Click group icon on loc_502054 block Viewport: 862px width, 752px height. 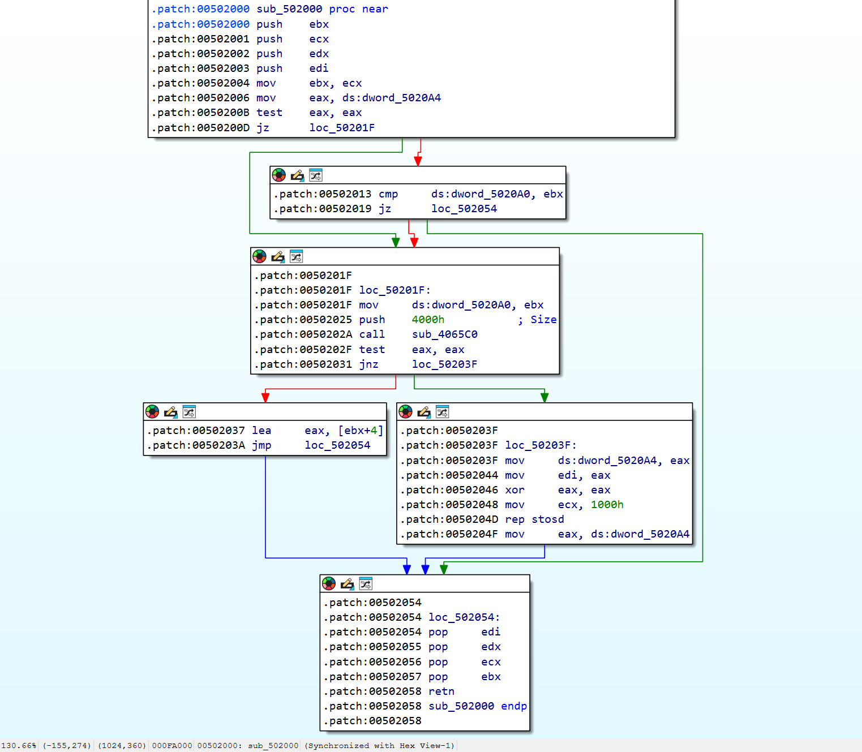pyautogui.click(x=366, y=584)
